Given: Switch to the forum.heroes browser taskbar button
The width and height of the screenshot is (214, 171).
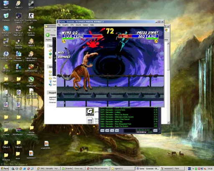Looking at the screenshot, I should (98, 168).
